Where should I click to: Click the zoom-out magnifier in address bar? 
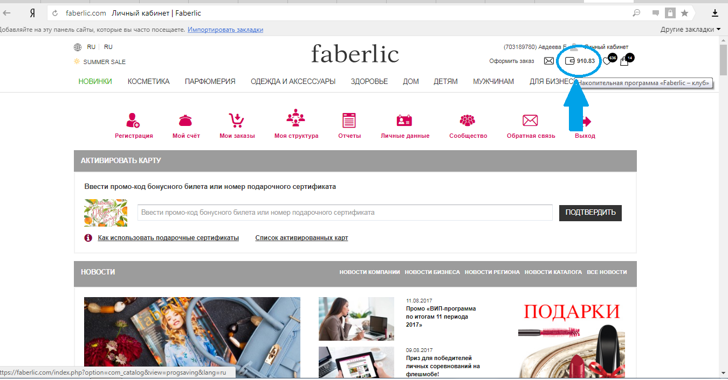pyautogui.click(x=636, y=13)
